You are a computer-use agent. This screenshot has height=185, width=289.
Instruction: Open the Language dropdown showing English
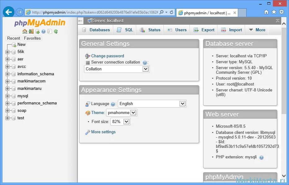[152, 104]
